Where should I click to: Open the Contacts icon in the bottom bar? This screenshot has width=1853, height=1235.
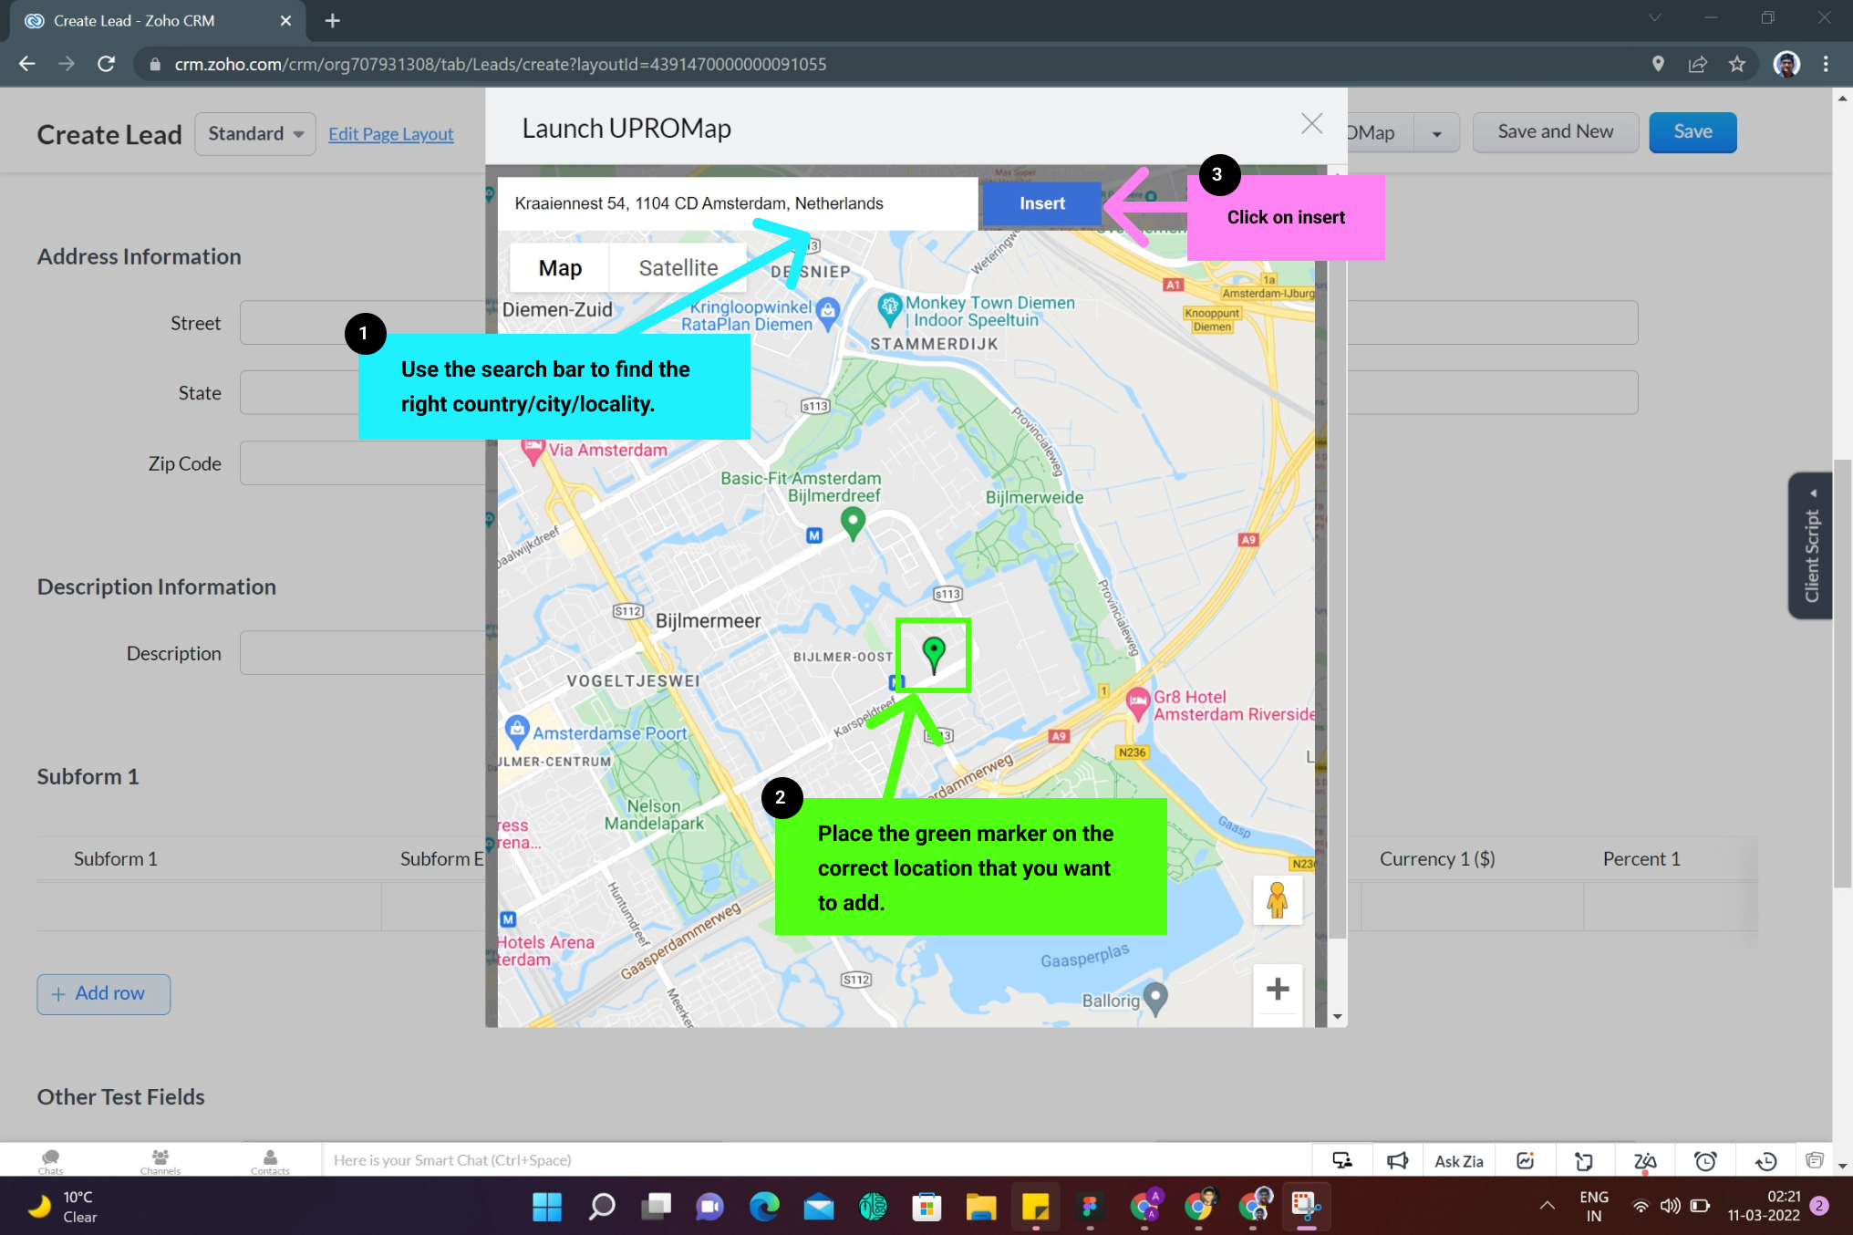tap(270, 1160)
